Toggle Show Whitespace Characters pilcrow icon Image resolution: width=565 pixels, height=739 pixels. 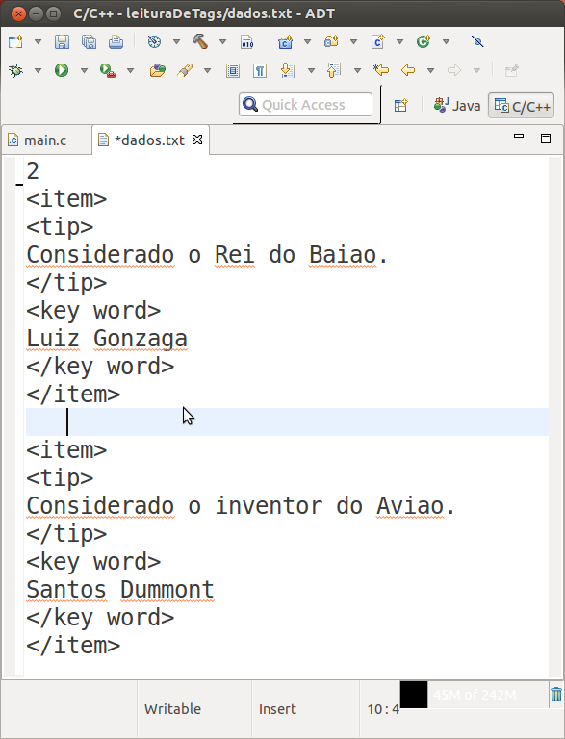(259, 70)
